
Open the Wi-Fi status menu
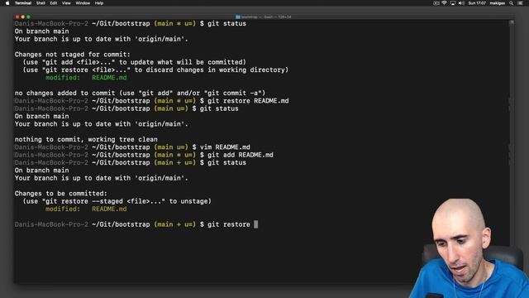445,3
